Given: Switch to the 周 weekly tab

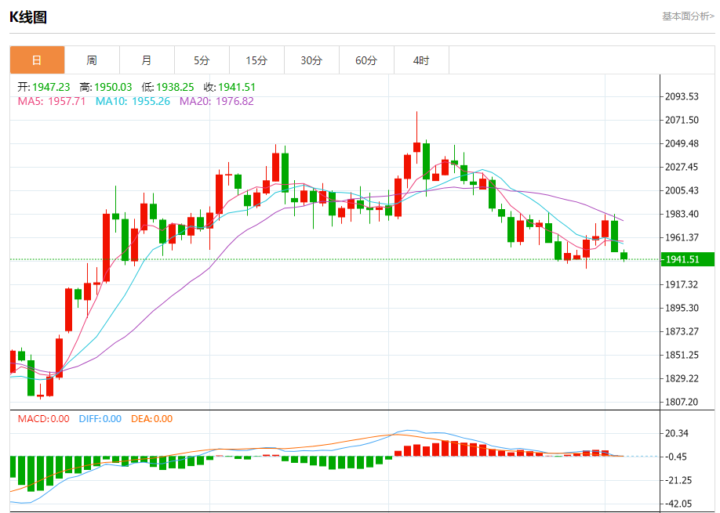Looking at the screenshot, I should pyautogui.click(x=92, y=60).
